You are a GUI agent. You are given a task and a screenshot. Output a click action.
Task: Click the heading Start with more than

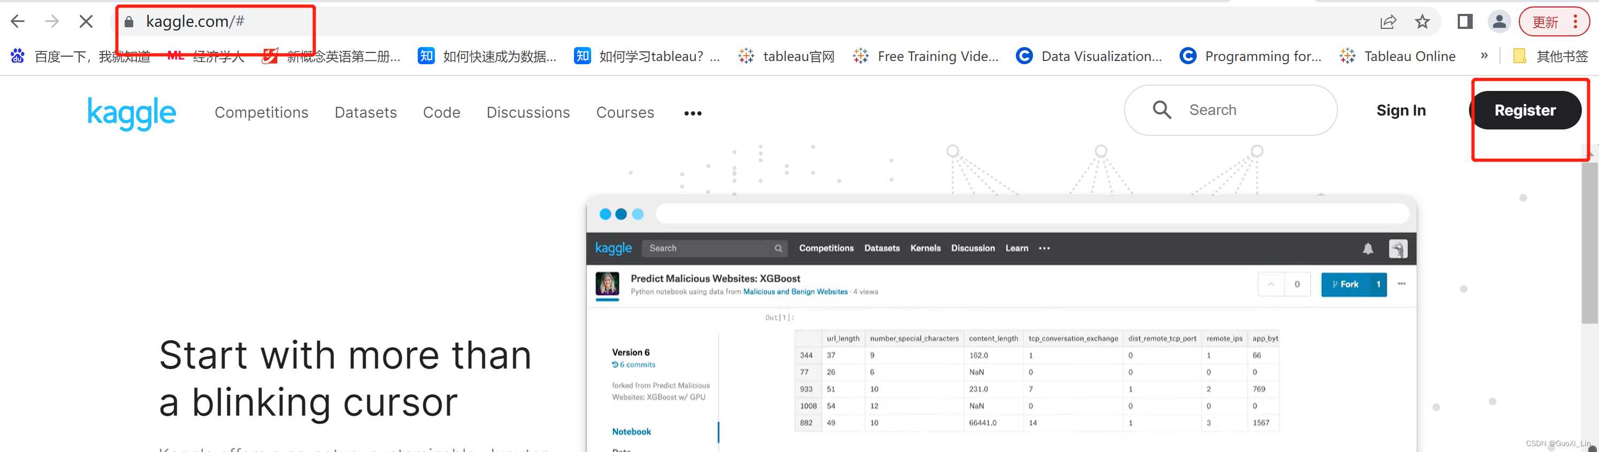pos(345,355)
